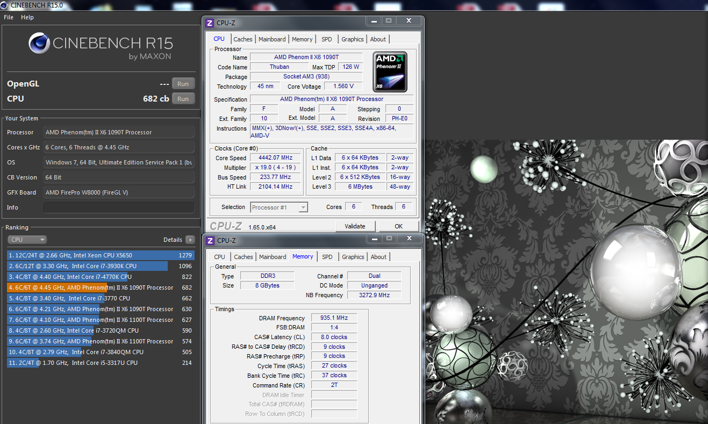Run the OpenGL benchmark
Image resolution: width=708 pixels, height=424 pixels.
[183, 84]
